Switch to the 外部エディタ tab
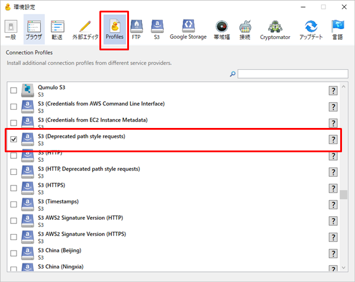The height and width of the screenshot is (282, 355). tap(85, 29)
